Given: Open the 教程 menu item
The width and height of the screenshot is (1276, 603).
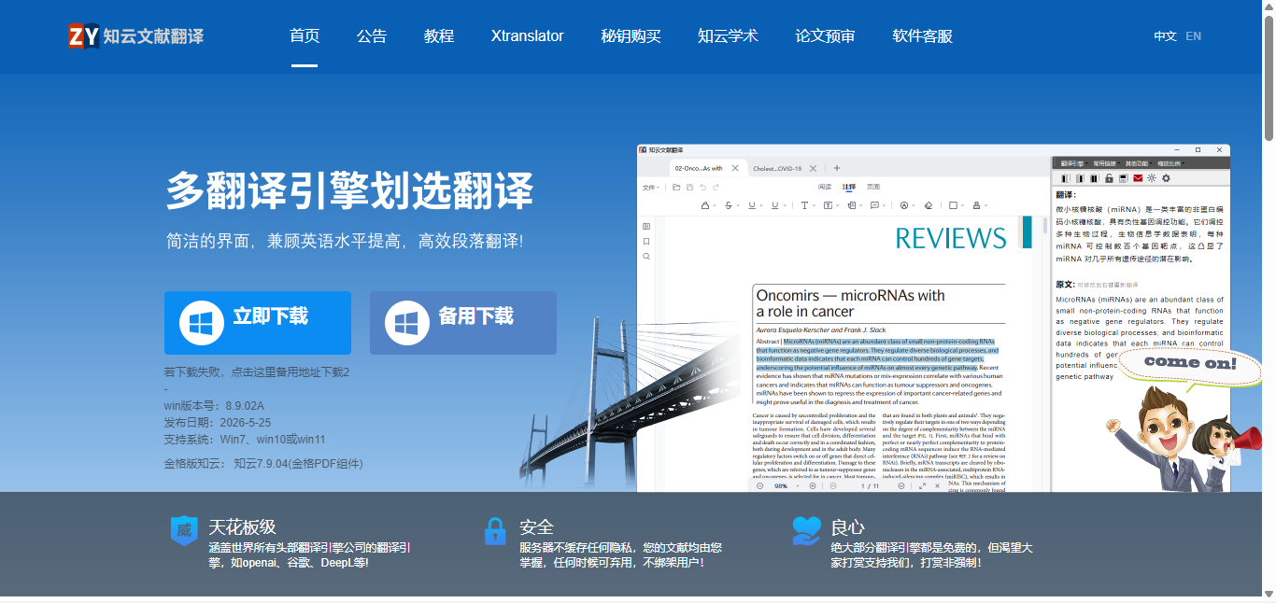Looking at the screenshot, I should click(x=439, y=36).
